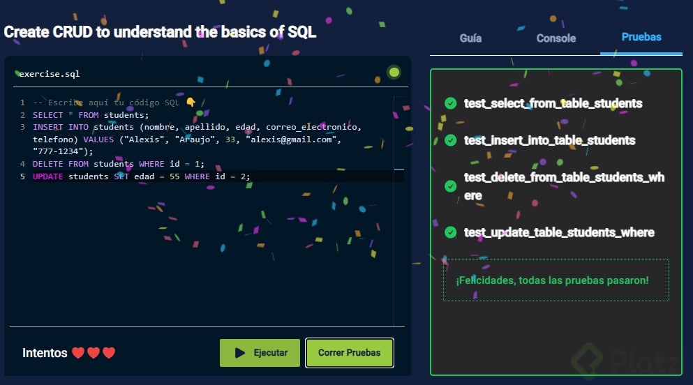
Task: Click green check beside test_insert_into_table_students
Action: tap(450, 140)
